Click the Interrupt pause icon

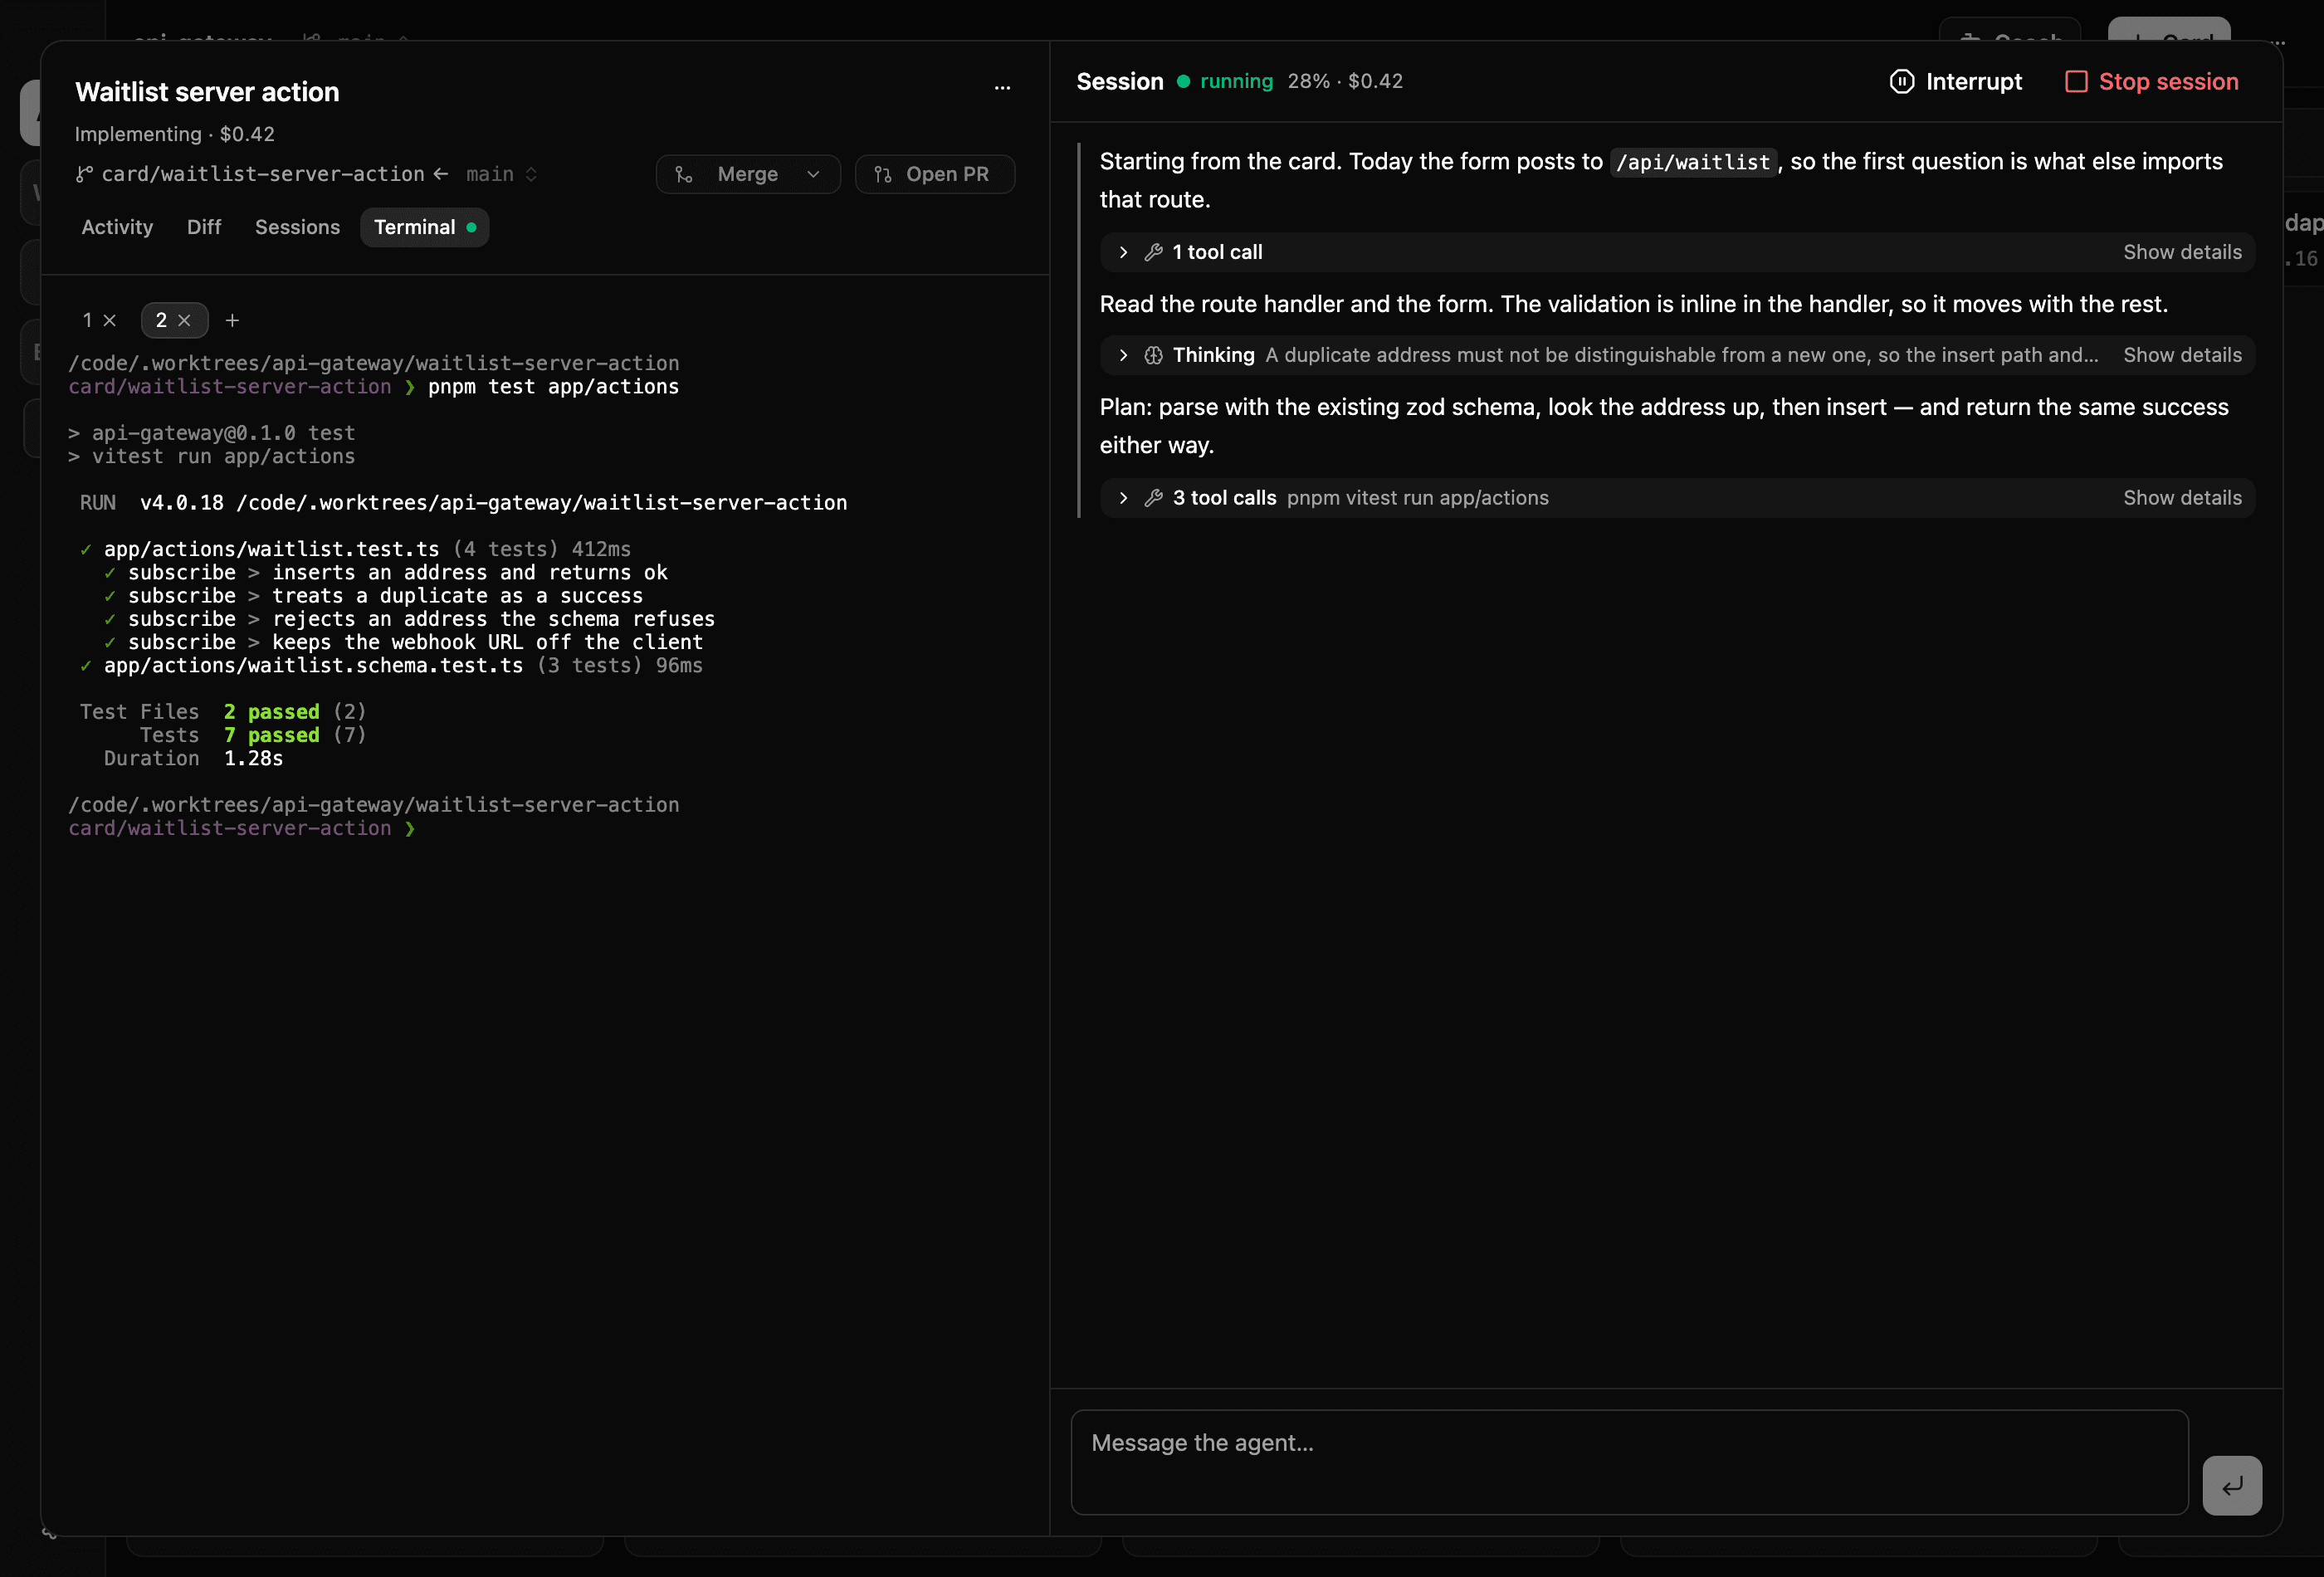coord(1902,82)
